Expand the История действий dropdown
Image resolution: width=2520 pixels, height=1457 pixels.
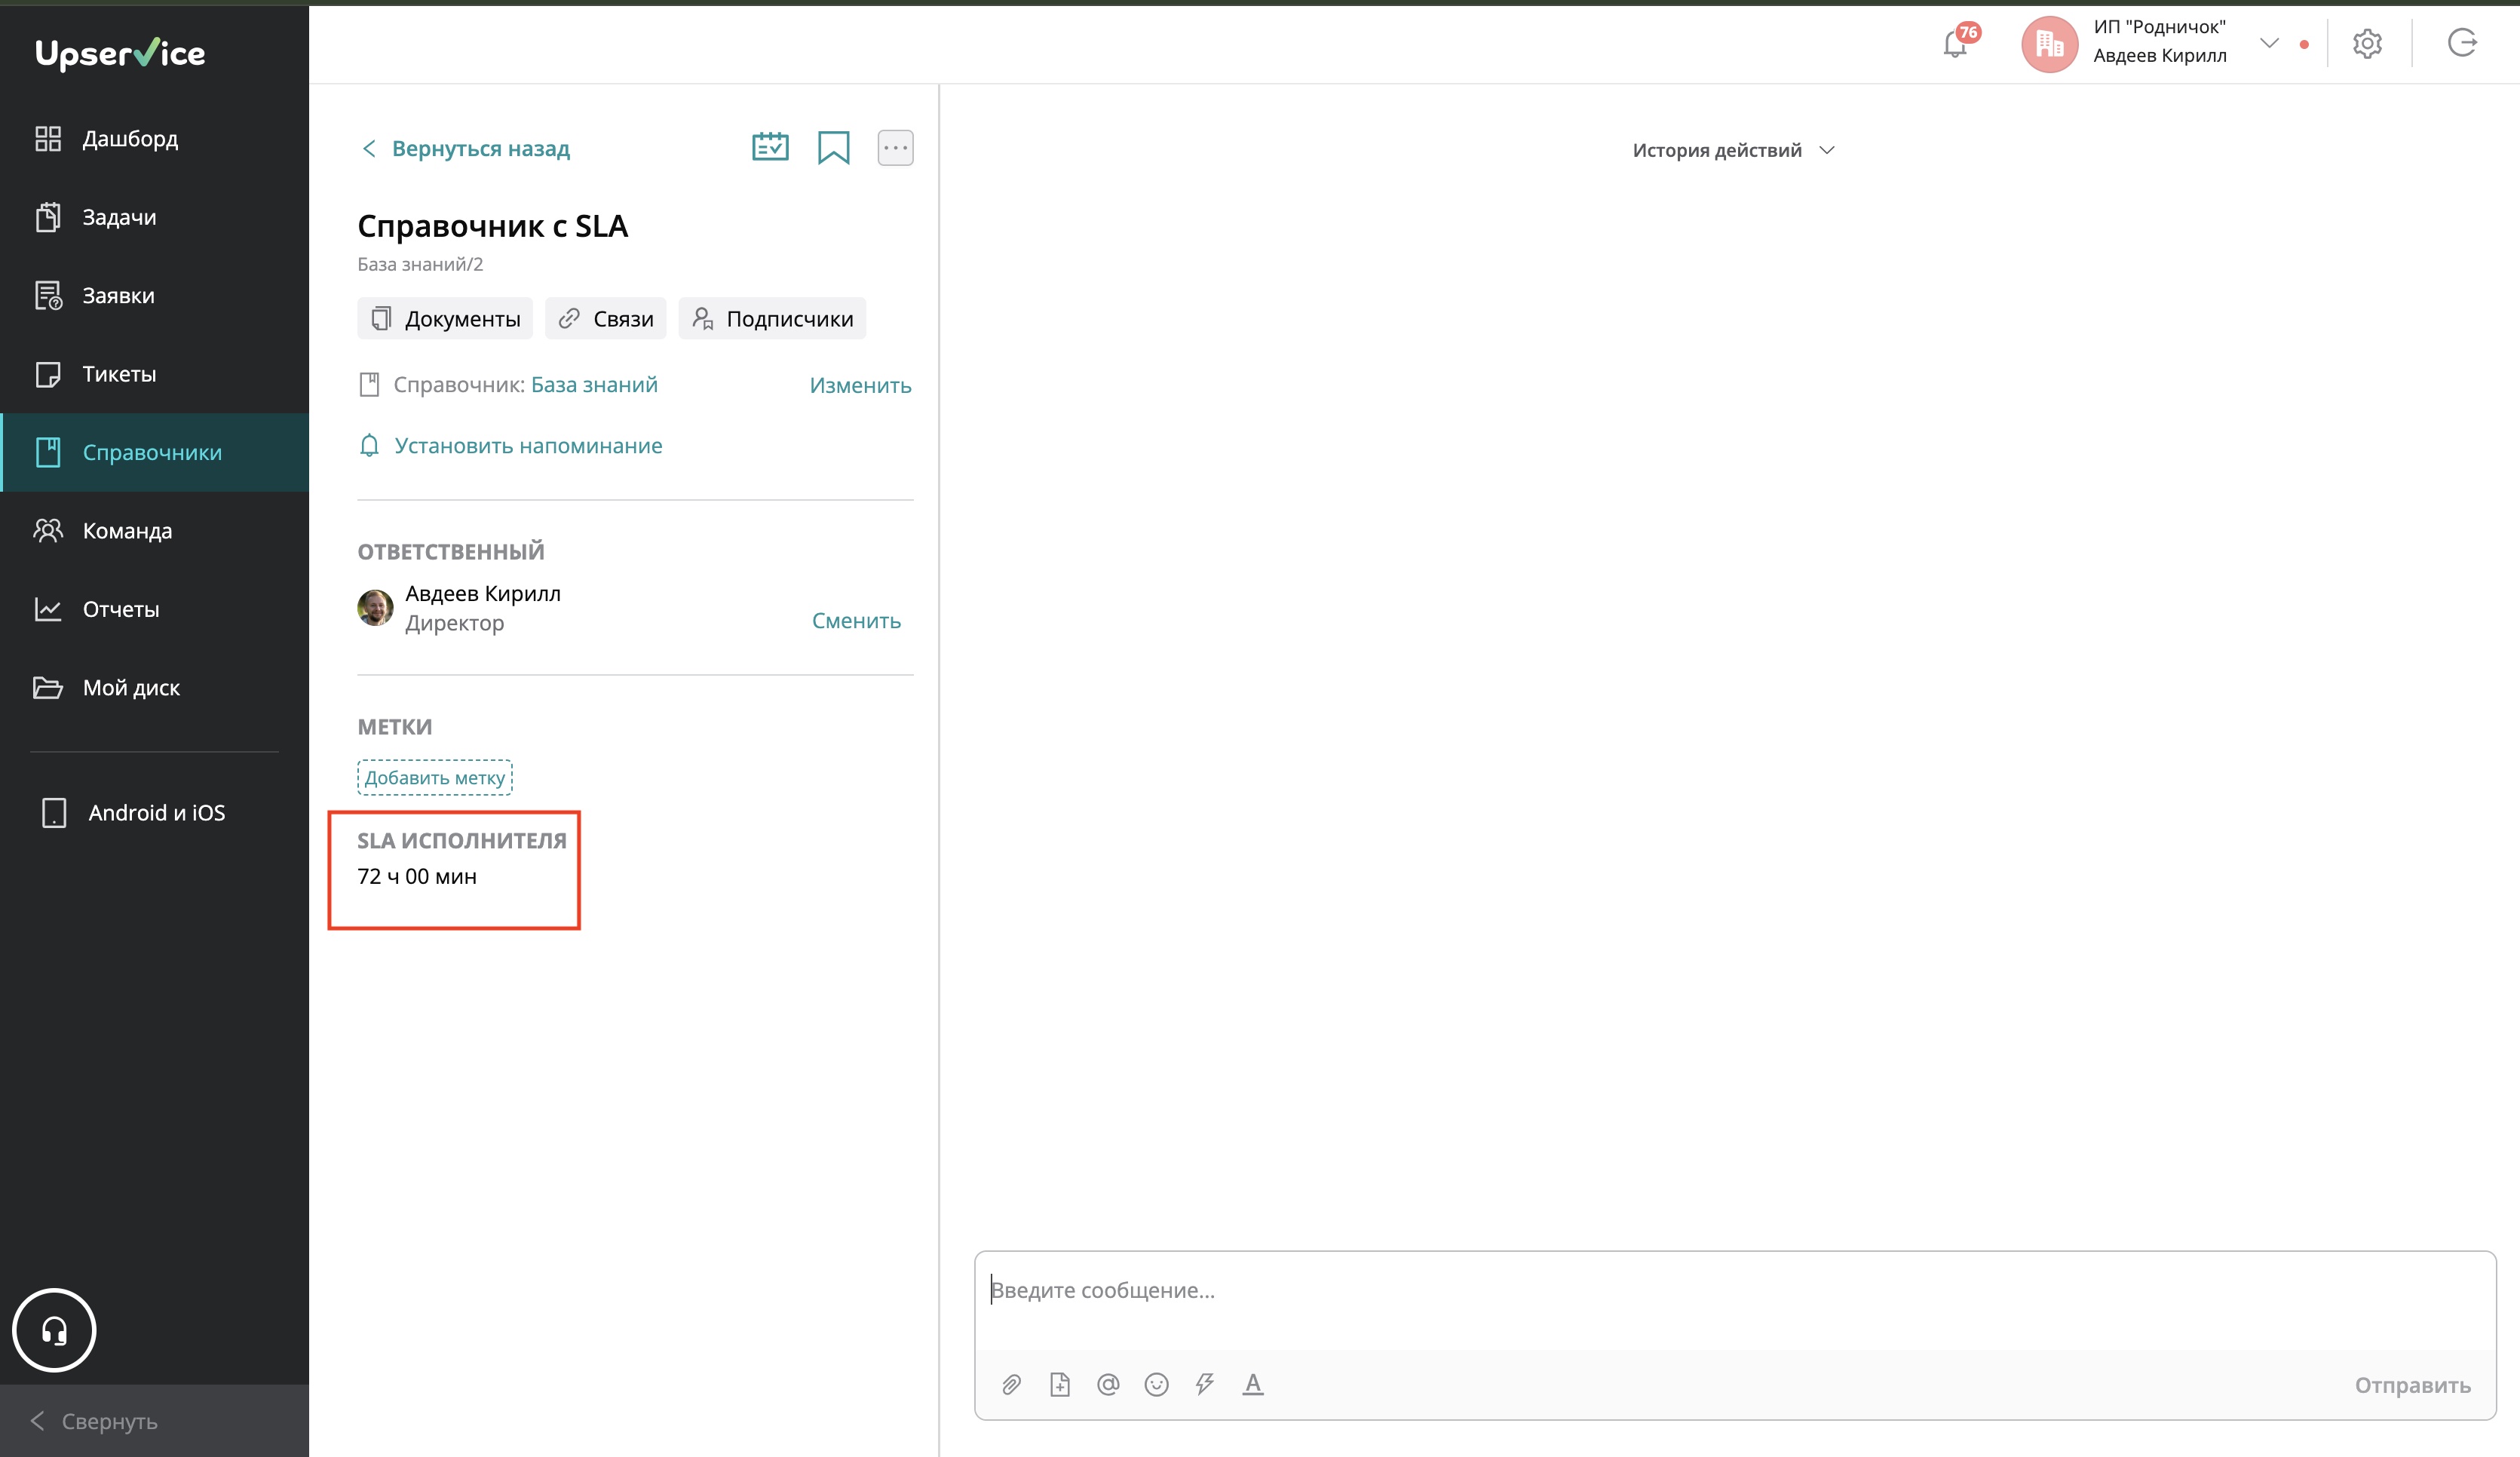(x=1733, y=150)
